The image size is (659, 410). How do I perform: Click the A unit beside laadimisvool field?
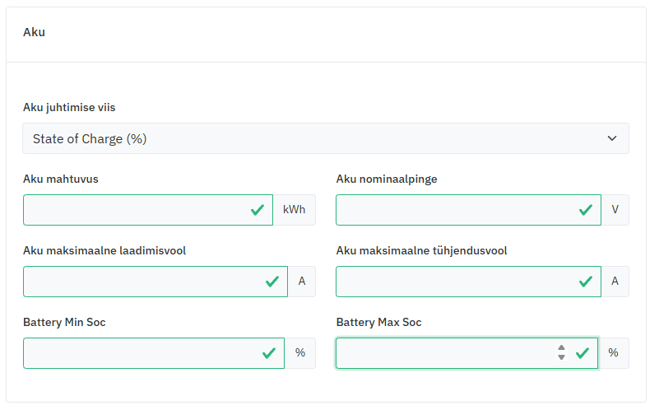point(302,282)
